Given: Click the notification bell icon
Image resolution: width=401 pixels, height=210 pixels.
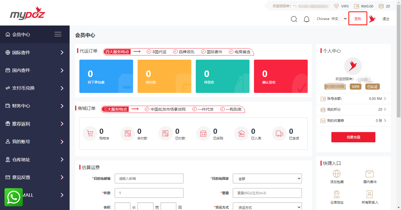Looking at the screenshot, I should [x=307, y=19].
